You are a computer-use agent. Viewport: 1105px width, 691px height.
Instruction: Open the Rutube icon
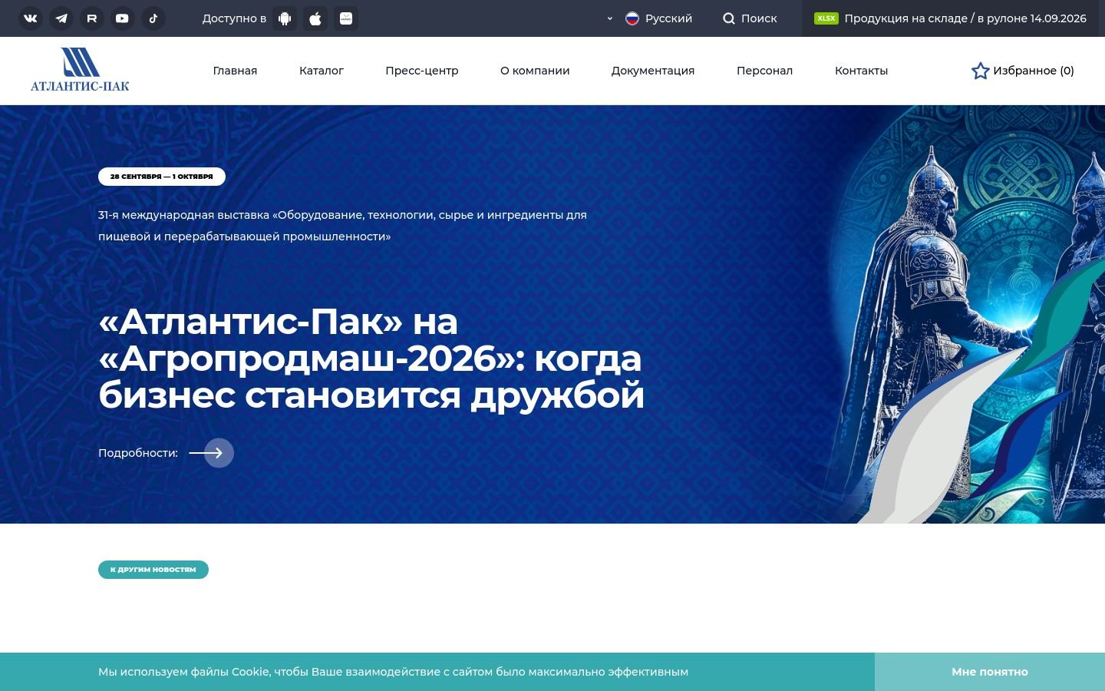(x=92, y=18)
